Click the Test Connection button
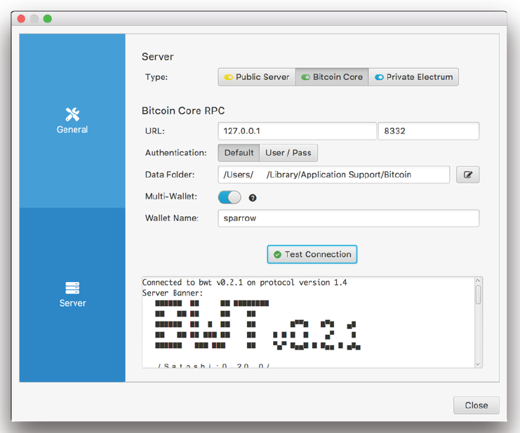Screen dimensions: 520x433 point(312,254)
